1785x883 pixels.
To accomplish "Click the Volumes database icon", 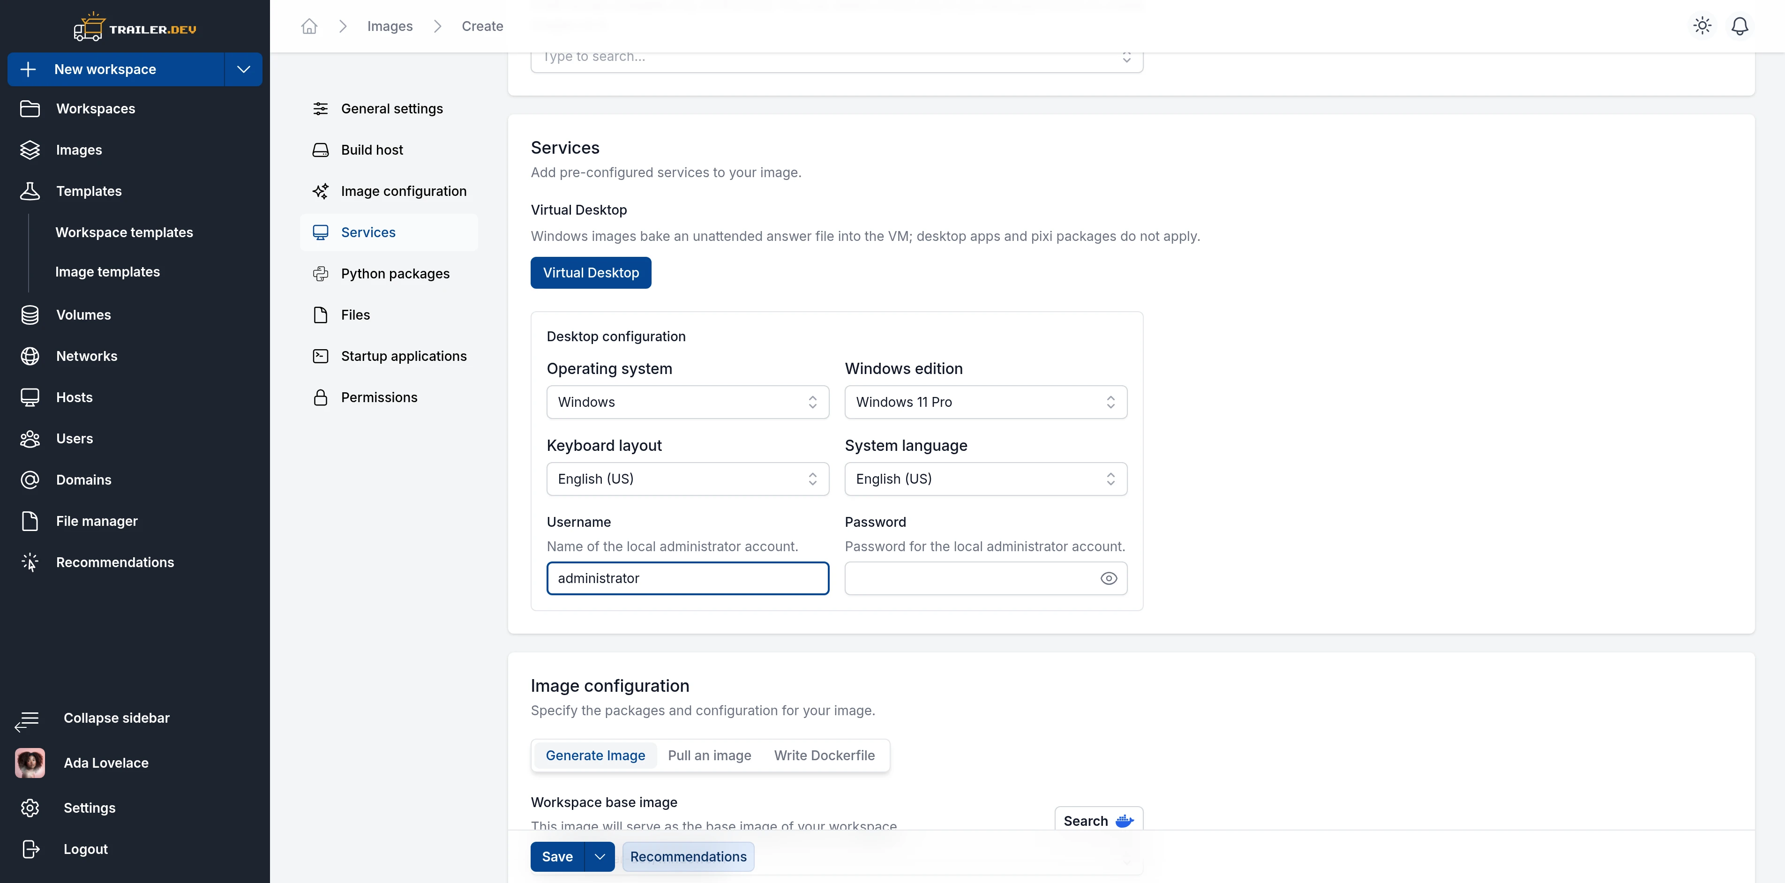I will coord(30,314).
